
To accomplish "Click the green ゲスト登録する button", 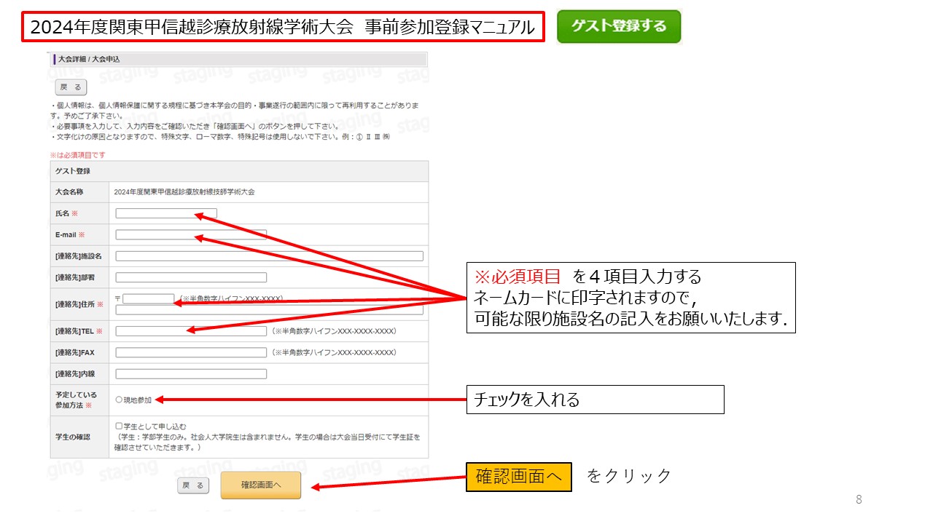I will click(x=619, y=27).
